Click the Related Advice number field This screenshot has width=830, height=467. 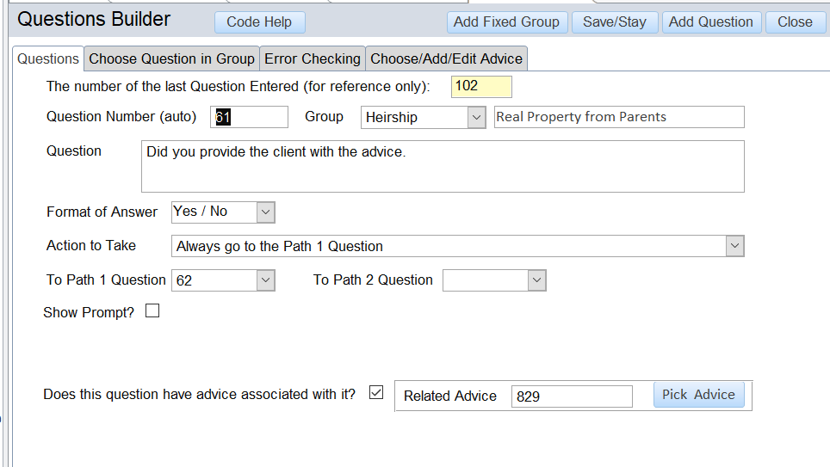click(572, 396)
